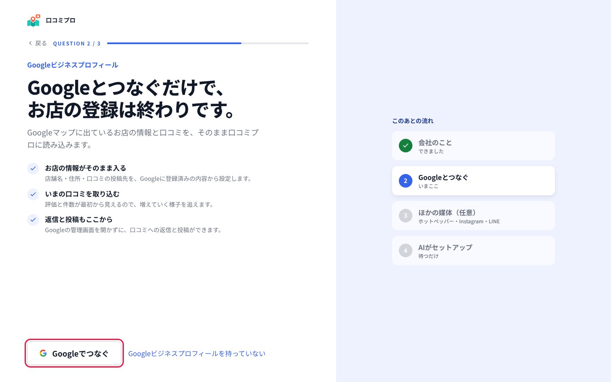Click the 口コミプロ map logo icon
Image resolution: width=611 pixels, height=382 pixels.
tap(33, 20)
